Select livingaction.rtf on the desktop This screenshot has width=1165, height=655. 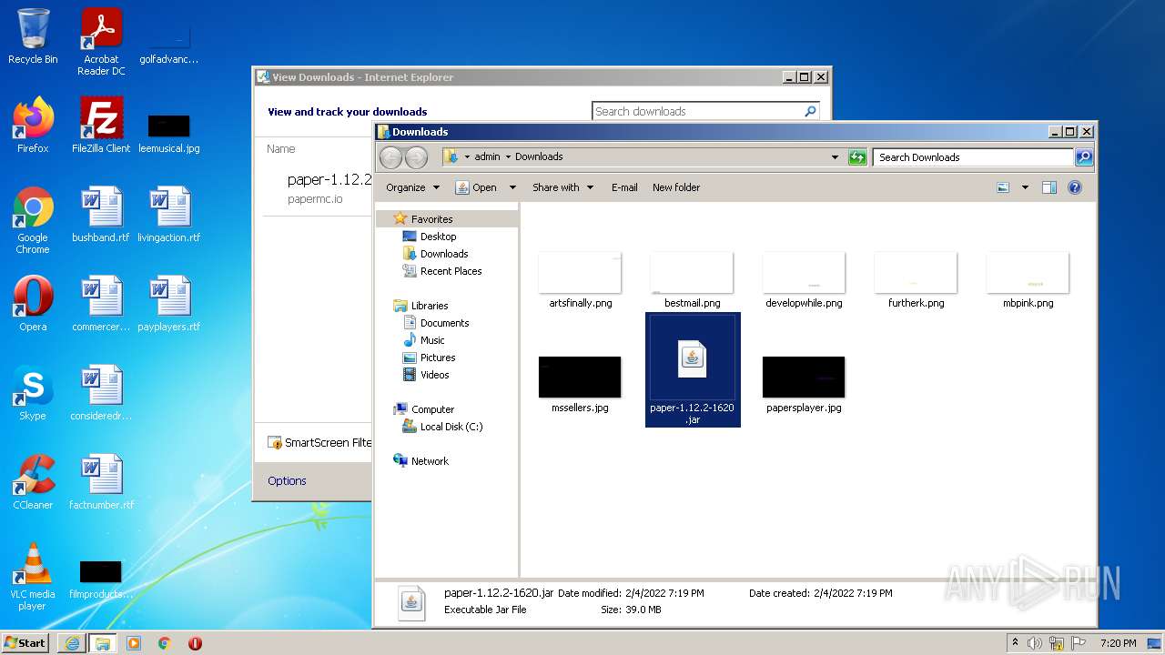169,215
